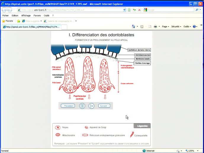Click the Terminé status text
The width and height of the screenshot is (204, 153).
point(5,151)
